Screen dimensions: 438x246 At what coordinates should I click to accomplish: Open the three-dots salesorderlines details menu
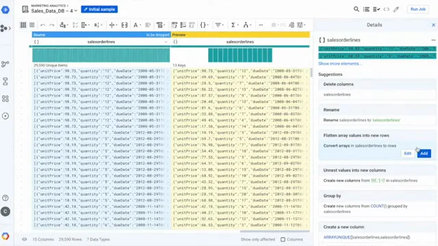click(x=433, y=40)
